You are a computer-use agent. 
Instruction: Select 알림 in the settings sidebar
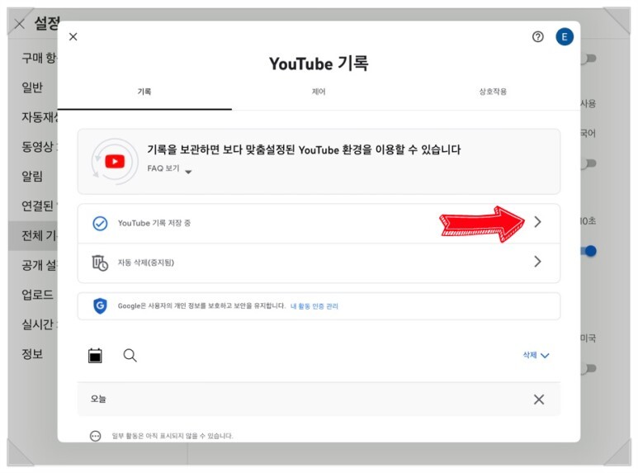coord(32,177)
